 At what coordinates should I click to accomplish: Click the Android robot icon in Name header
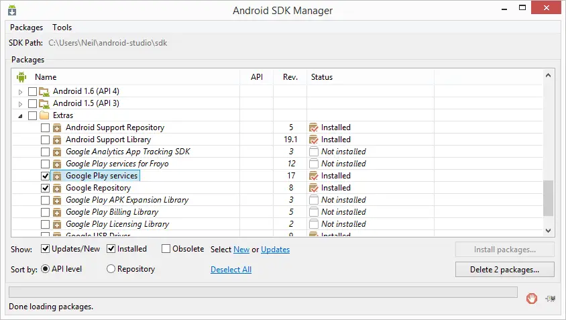(21, 77)
